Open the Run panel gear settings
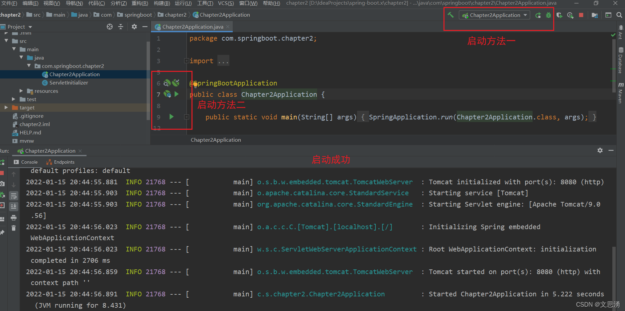 coord(600,150)
